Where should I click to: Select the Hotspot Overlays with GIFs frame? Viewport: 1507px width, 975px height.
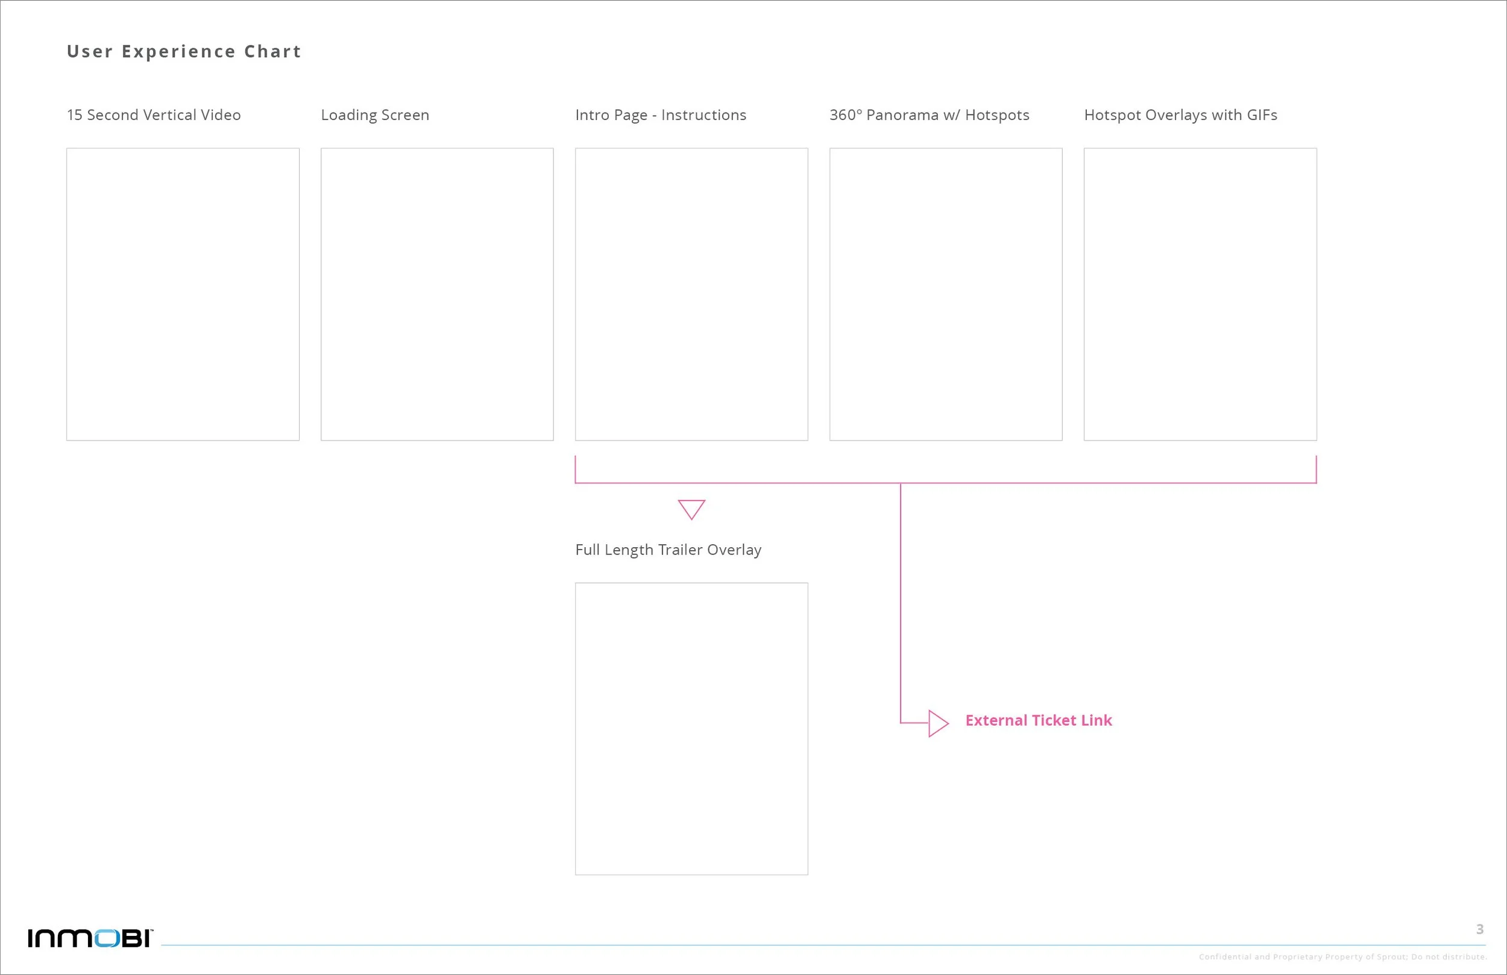point(1201,295)
